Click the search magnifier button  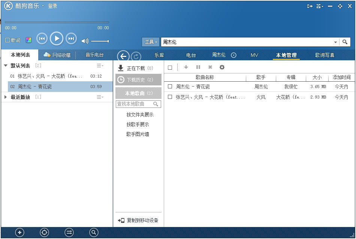pos(345,42)
